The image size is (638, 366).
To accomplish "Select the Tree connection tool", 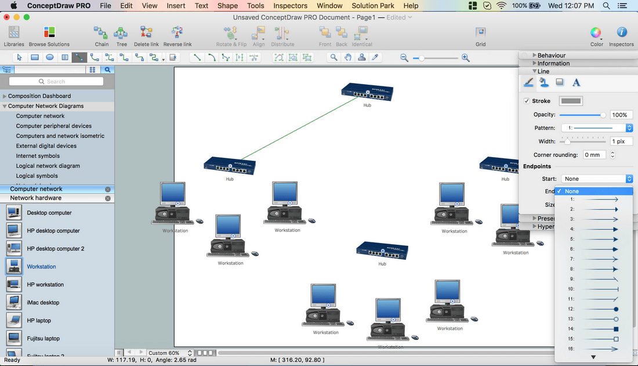I will pyautogui.click(x=121, y=36).
